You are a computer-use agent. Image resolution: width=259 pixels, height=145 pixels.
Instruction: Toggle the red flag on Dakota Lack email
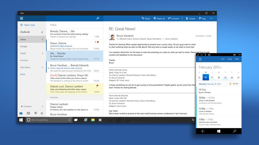pos(97,86)
